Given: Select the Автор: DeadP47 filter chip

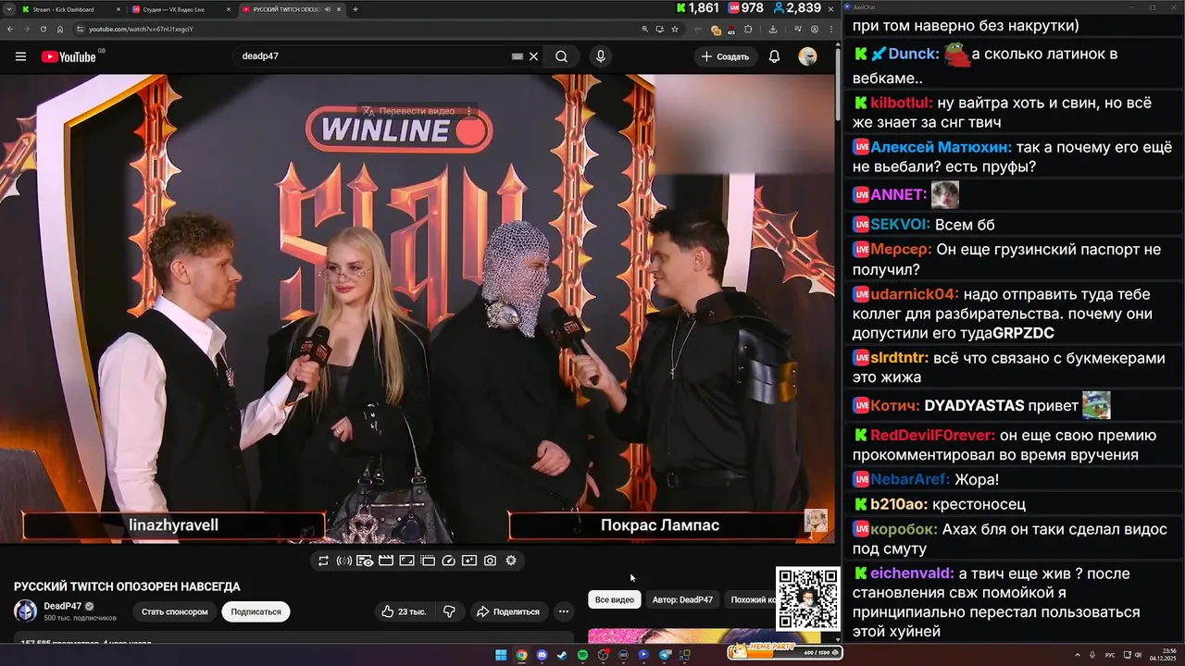Looking at the screenshot, I should [682, 599].
